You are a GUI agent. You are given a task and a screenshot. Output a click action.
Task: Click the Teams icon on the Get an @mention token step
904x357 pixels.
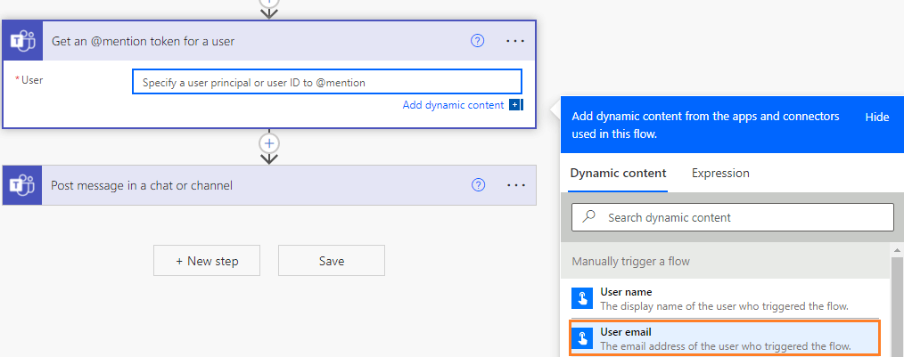pyautogui.click(x=22, y=41)
